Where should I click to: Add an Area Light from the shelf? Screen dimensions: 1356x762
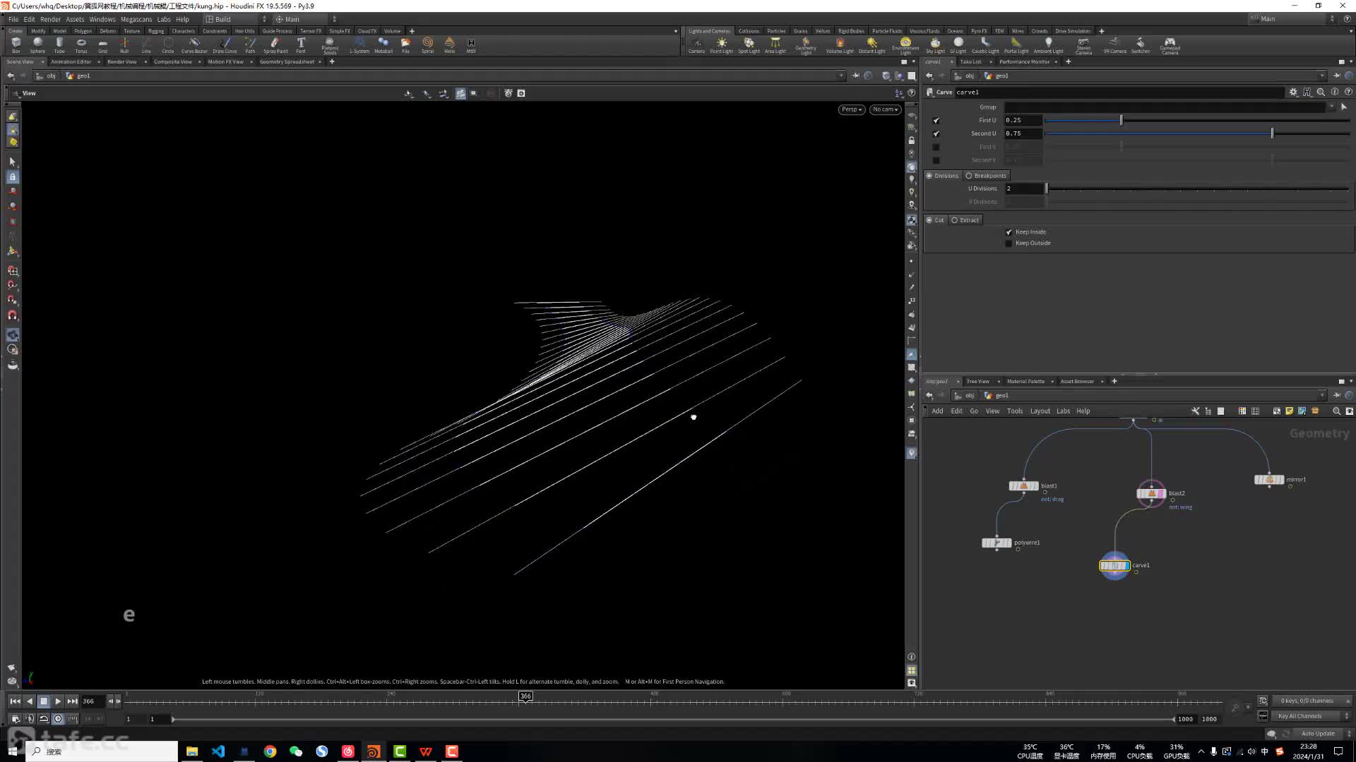tap(775, 45)
